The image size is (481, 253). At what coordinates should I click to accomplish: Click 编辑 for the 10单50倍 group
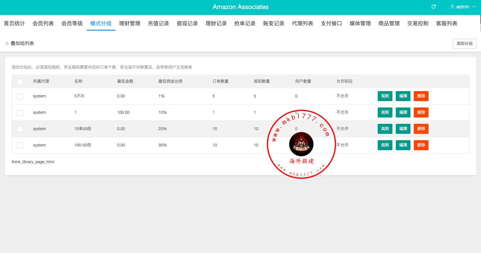403,129
